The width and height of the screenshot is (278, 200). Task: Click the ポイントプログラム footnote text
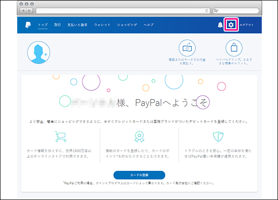(139, 183)
